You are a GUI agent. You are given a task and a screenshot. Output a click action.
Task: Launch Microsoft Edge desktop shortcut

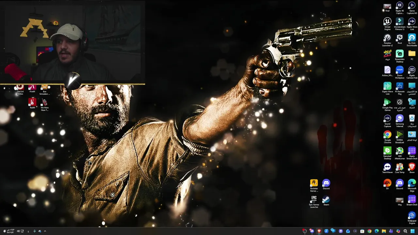(x=412, y=185)
